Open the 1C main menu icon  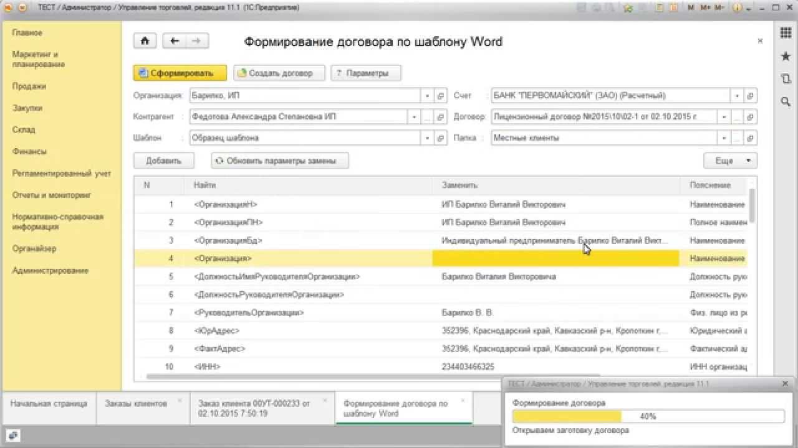point(8,8)
